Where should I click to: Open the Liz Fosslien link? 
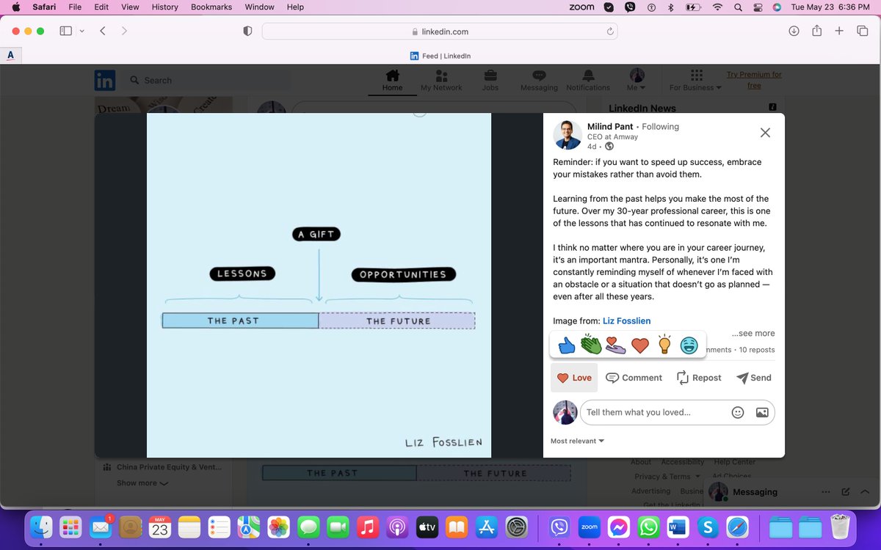tap(626, 320)
